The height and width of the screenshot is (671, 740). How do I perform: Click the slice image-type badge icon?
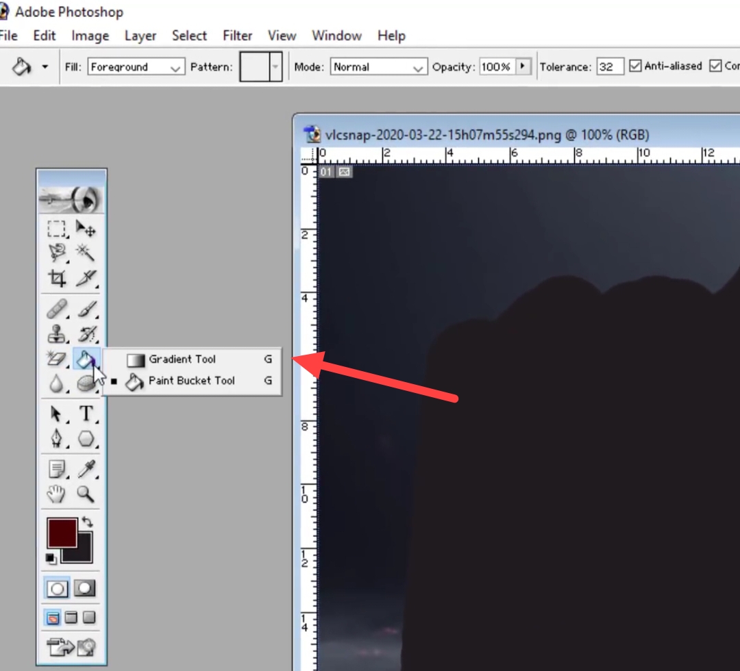[x=345, y=172]
